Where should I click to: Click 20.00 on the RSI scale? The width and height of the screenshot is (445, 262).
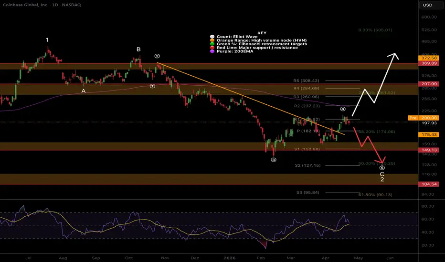pos(428,245)
